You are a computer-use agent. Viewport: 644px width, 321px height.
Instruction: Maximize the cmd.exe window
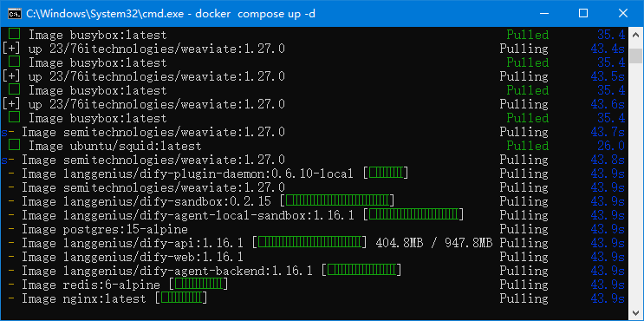coord(582,13)
